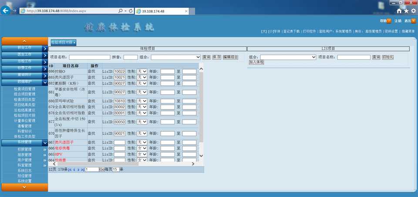The image size is (418, 197).
Task: Open the 组合 dropdown in LIS项目 panel
Action: 288,57
